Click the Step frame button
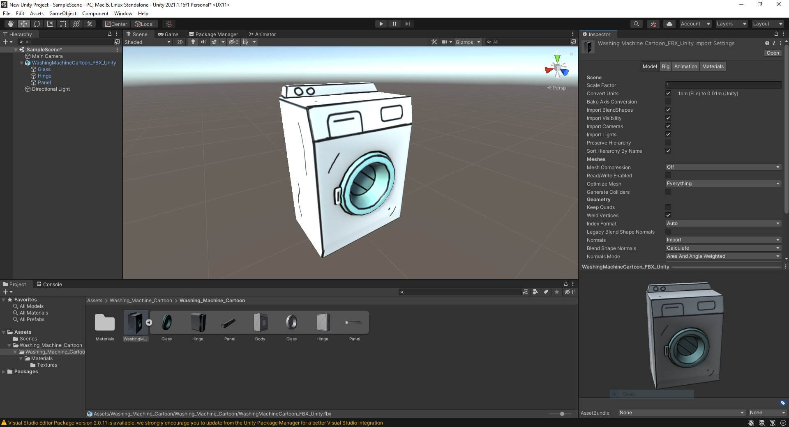The image size is (789, 427). [407, 24]
